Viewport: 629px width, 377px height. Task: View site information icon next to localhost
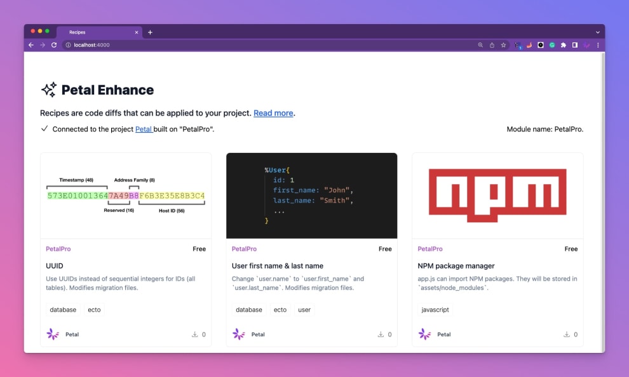point(68,45)
